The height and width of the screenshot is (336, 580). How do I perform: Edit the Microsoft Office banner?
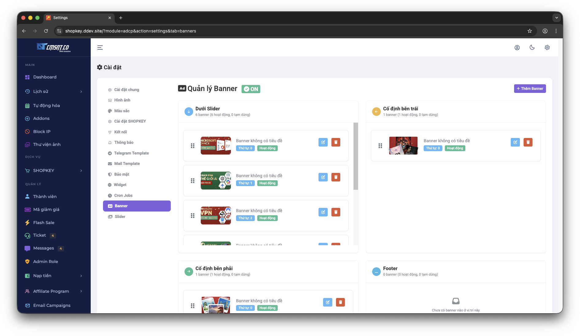tap(323, 142)
